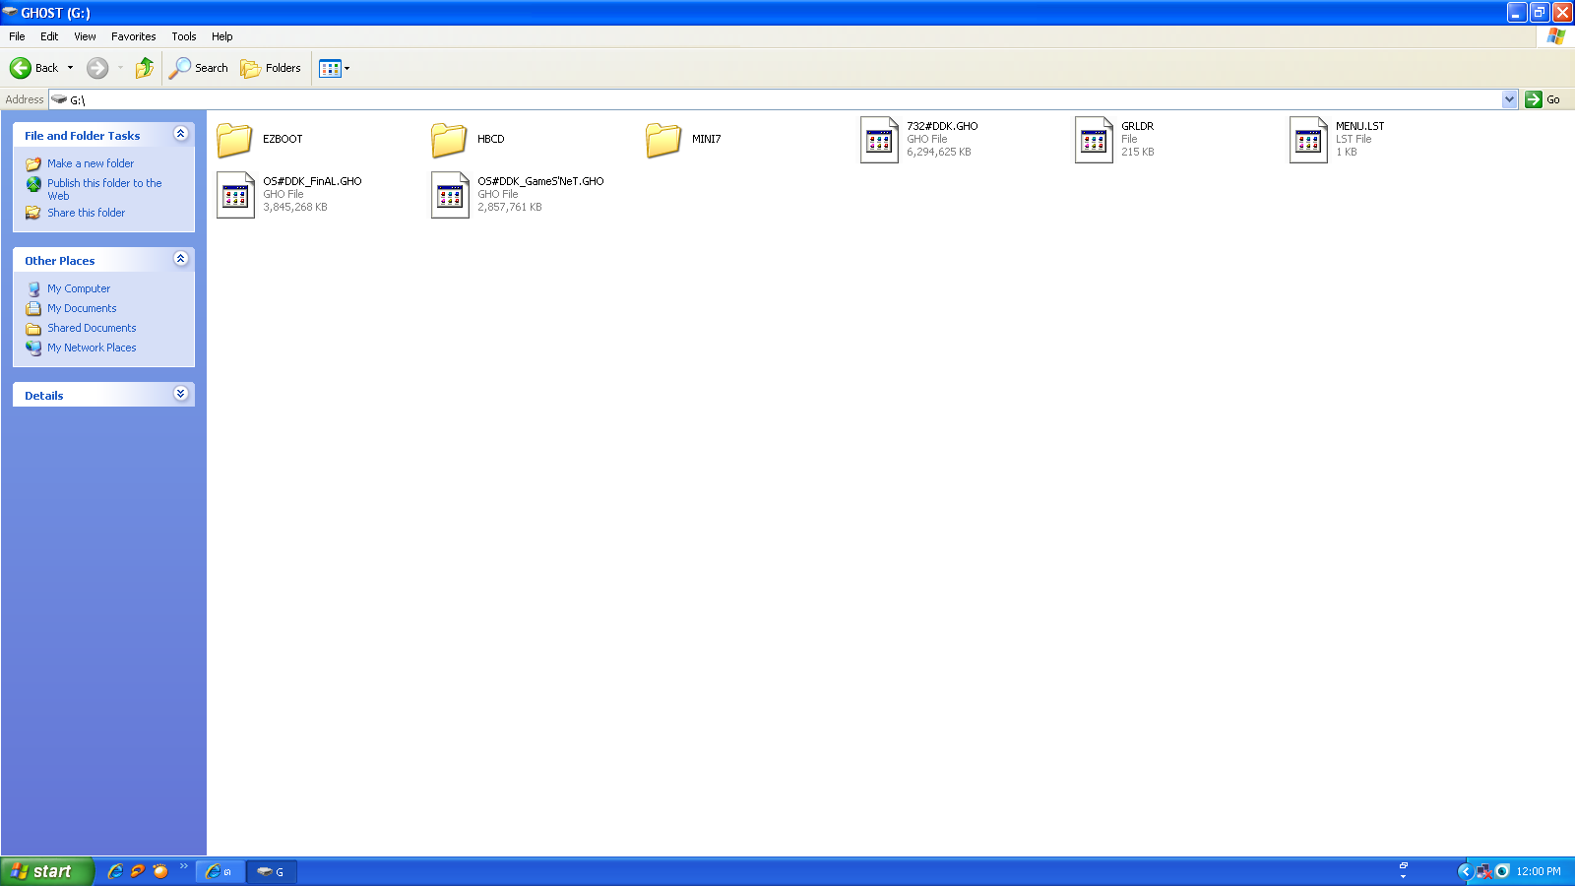Click the globe icon for Publish folder
1575x886 pixels.
pos(33,184)
